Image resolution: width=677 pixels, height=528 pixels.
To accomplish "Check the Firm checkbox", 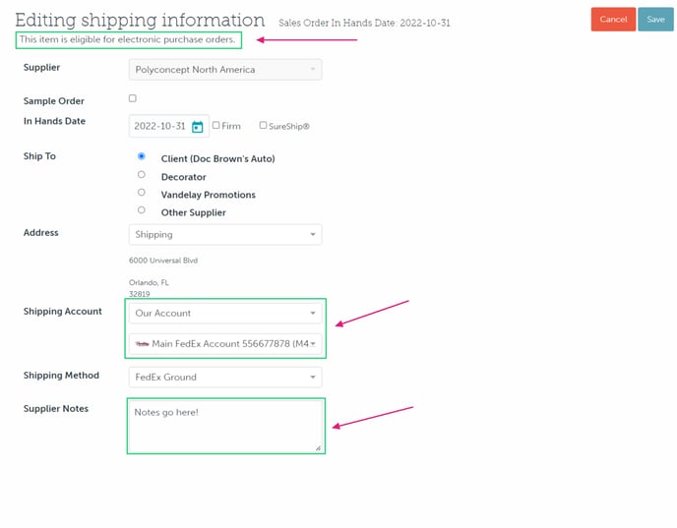I will (x=216, y=126).
